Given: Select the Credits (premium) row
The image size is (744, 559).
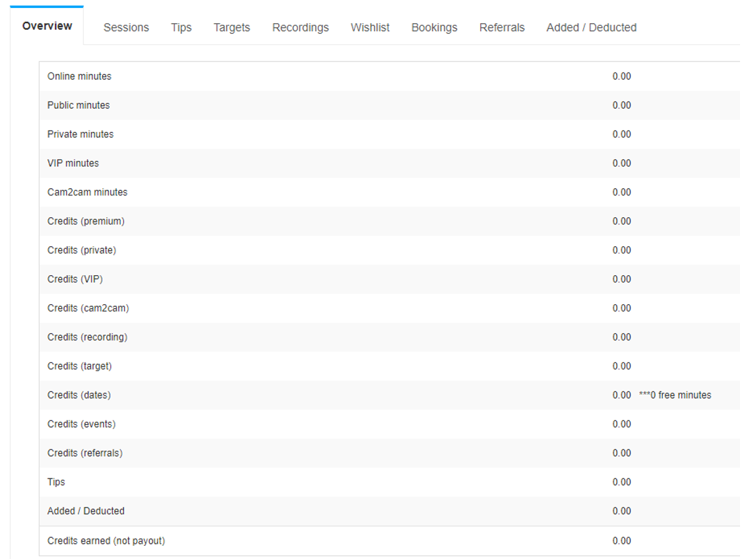Looking at the screenshot, I should coord(389,221).
